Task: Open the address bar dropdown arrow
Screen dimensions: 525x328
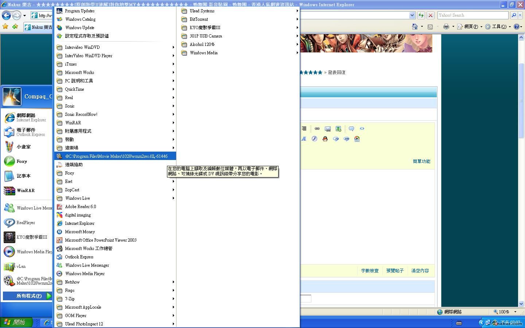Action: click(412, 15)
